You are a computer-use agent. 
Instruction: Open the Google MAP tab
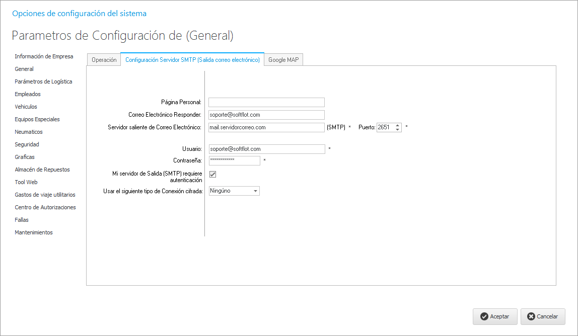point(283,60)
